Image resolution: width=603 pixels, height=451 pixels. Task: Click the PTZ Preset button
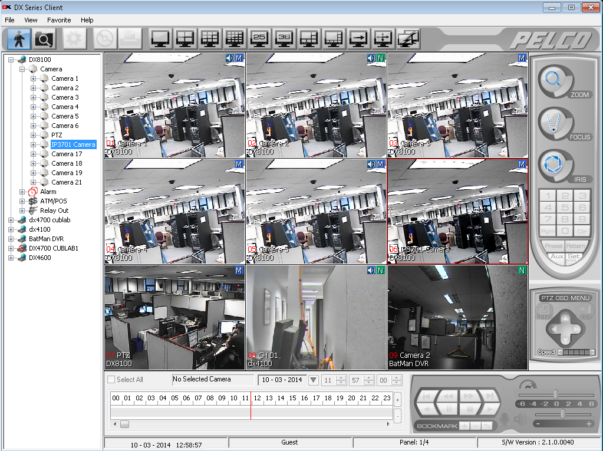(553, 246)
